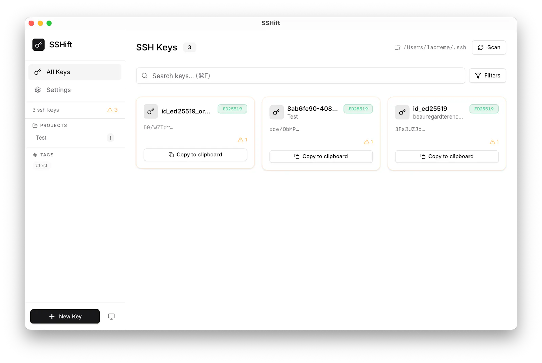Click the warning icon next to 3 ssh keys
This screenshot has width=542, height=363.
(110, 110)
